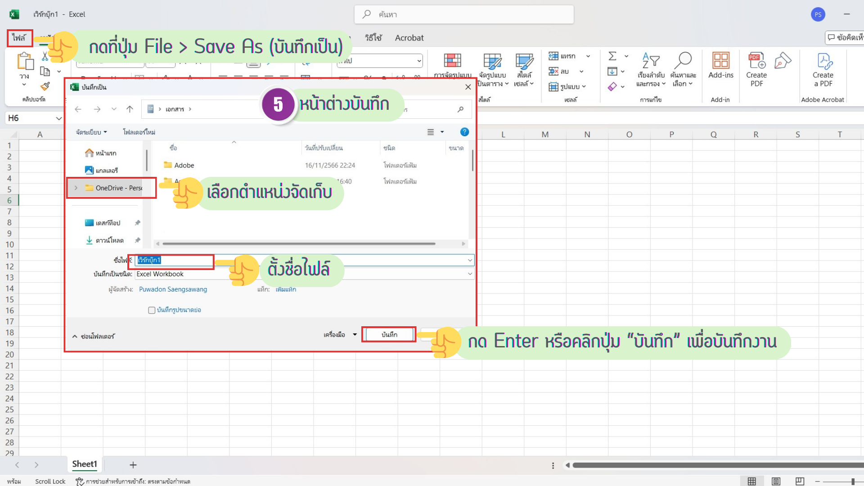
Task: Expand the OneDrive - Personal tree node
Action: click(76, 188)
